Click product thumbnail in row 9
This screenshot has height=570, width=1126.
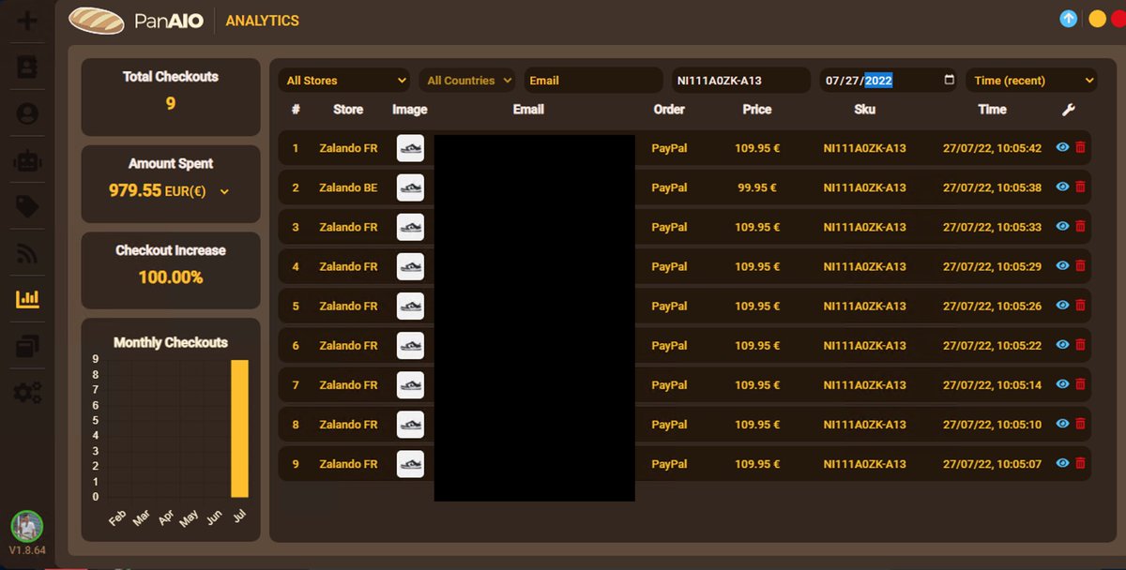pyautogui.click(x=410, y=463)
